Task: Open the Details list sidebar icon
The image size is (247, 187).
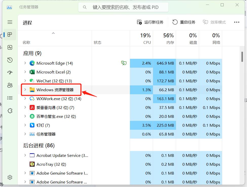Action: coord(10,98)
